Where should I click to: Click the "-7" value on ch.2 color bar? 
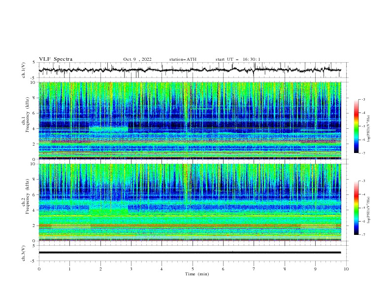[363, 235]
